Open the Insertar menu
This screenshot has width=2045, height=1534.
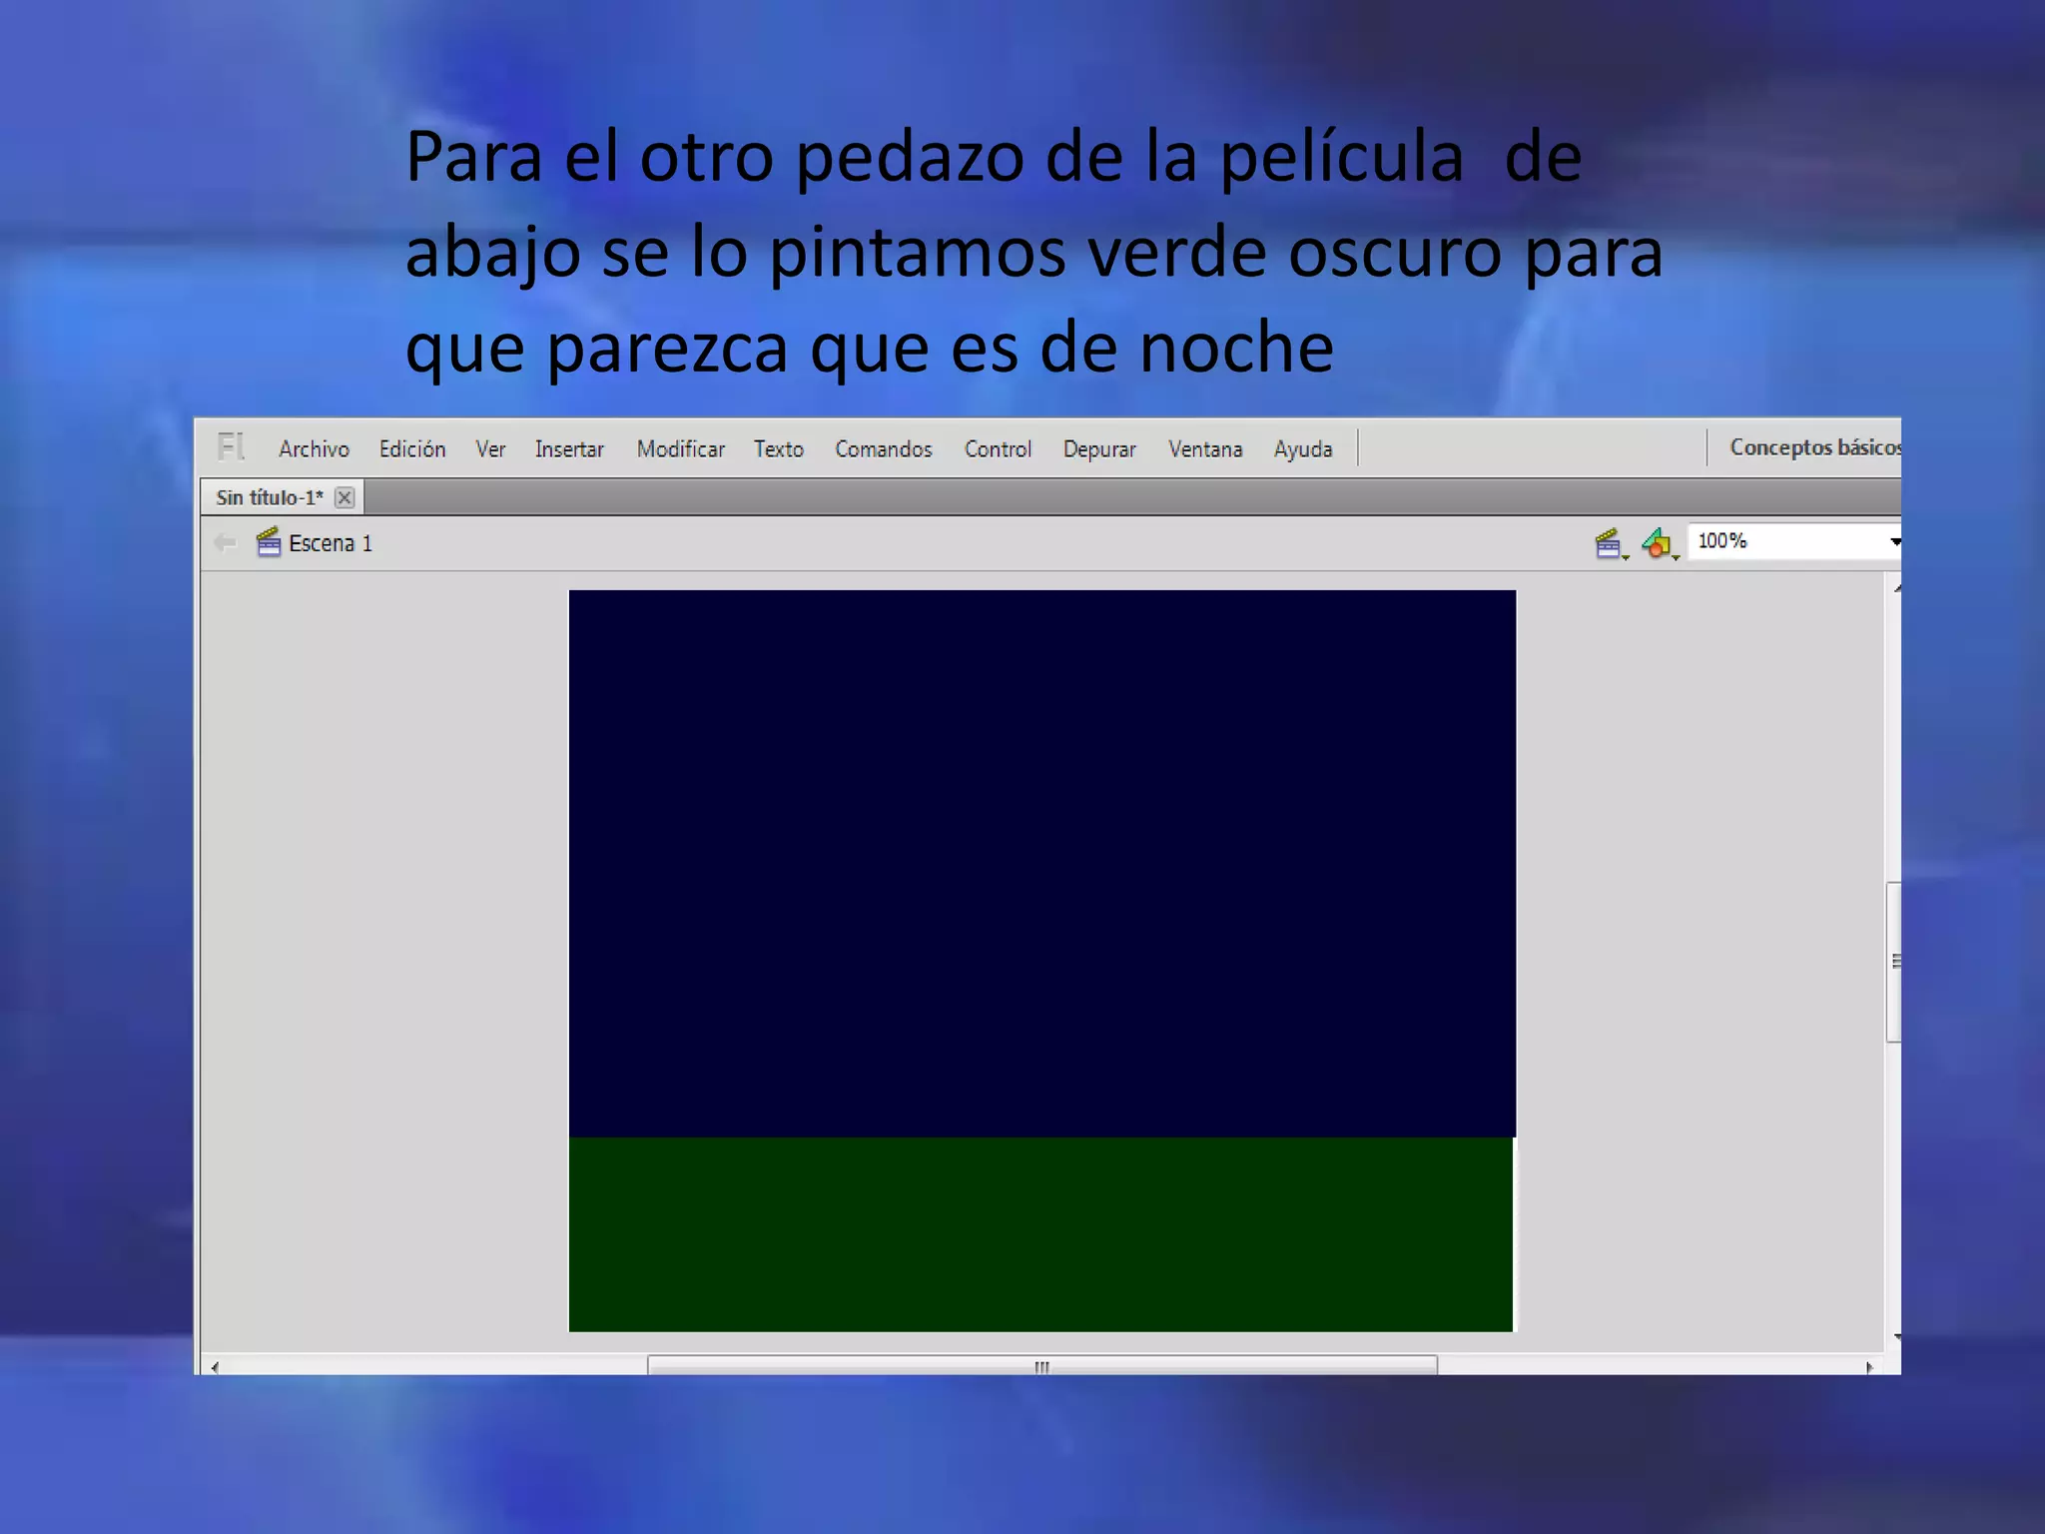tap(569, 449)
